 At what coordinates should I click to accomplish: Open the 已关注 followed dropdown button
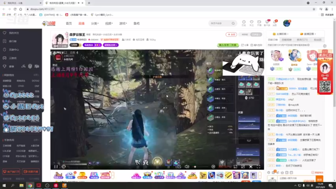point(256,34)
